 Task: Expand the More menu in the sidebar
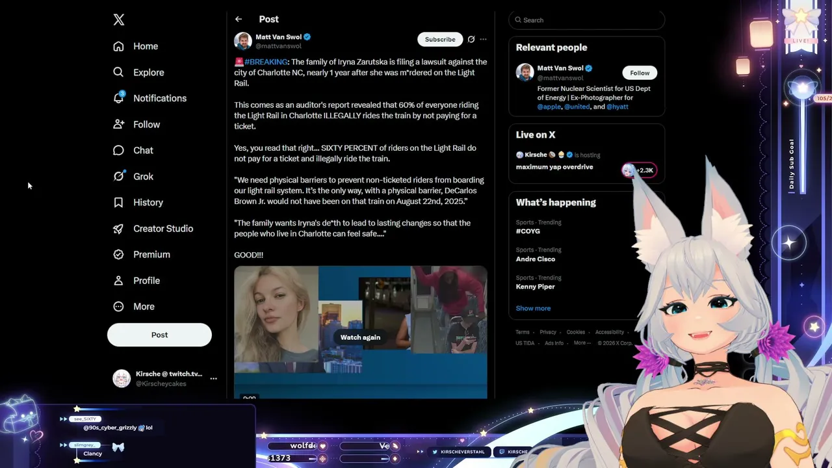134,306
